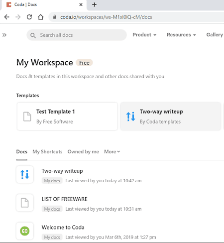Open a new browser tab
The image size is (224, 243).
(x=94, y=4)
